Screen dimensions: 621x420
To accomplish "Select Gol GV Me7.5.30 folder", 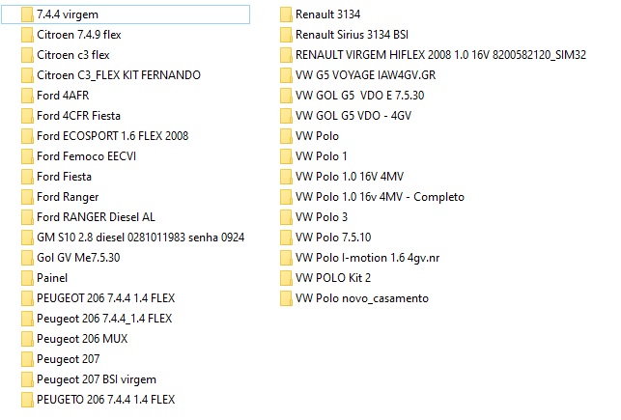I will [x=77, y=258].
